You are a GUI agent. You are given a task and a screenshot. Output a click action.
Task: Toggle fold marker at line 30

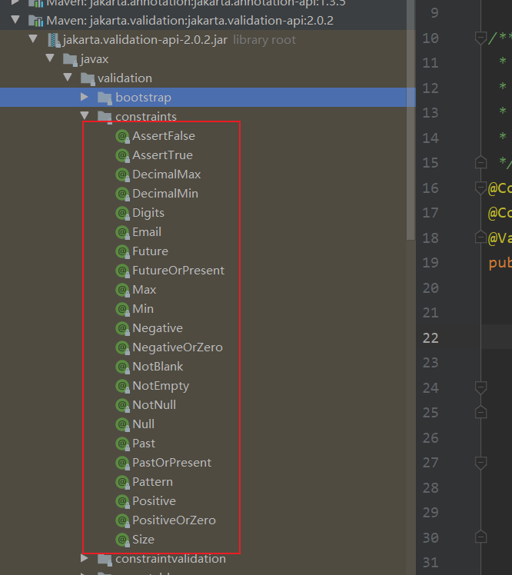[x=480, y=537]
